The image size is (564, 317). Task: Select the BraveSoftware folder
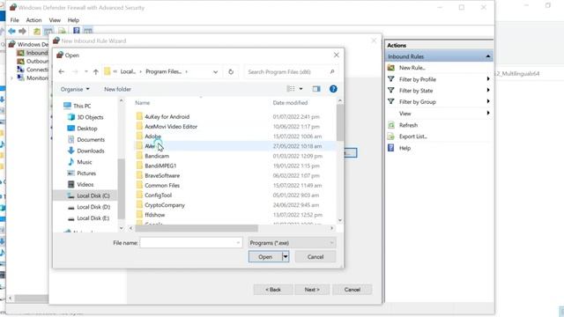(x=162, y=175)
